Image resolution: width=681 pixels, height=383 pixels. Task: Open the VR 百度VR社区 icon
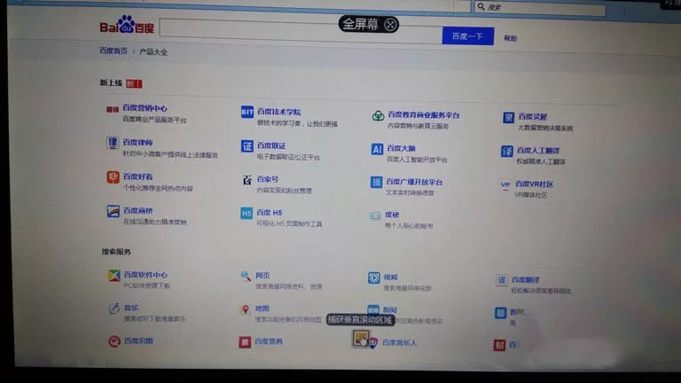coord(505,185)
